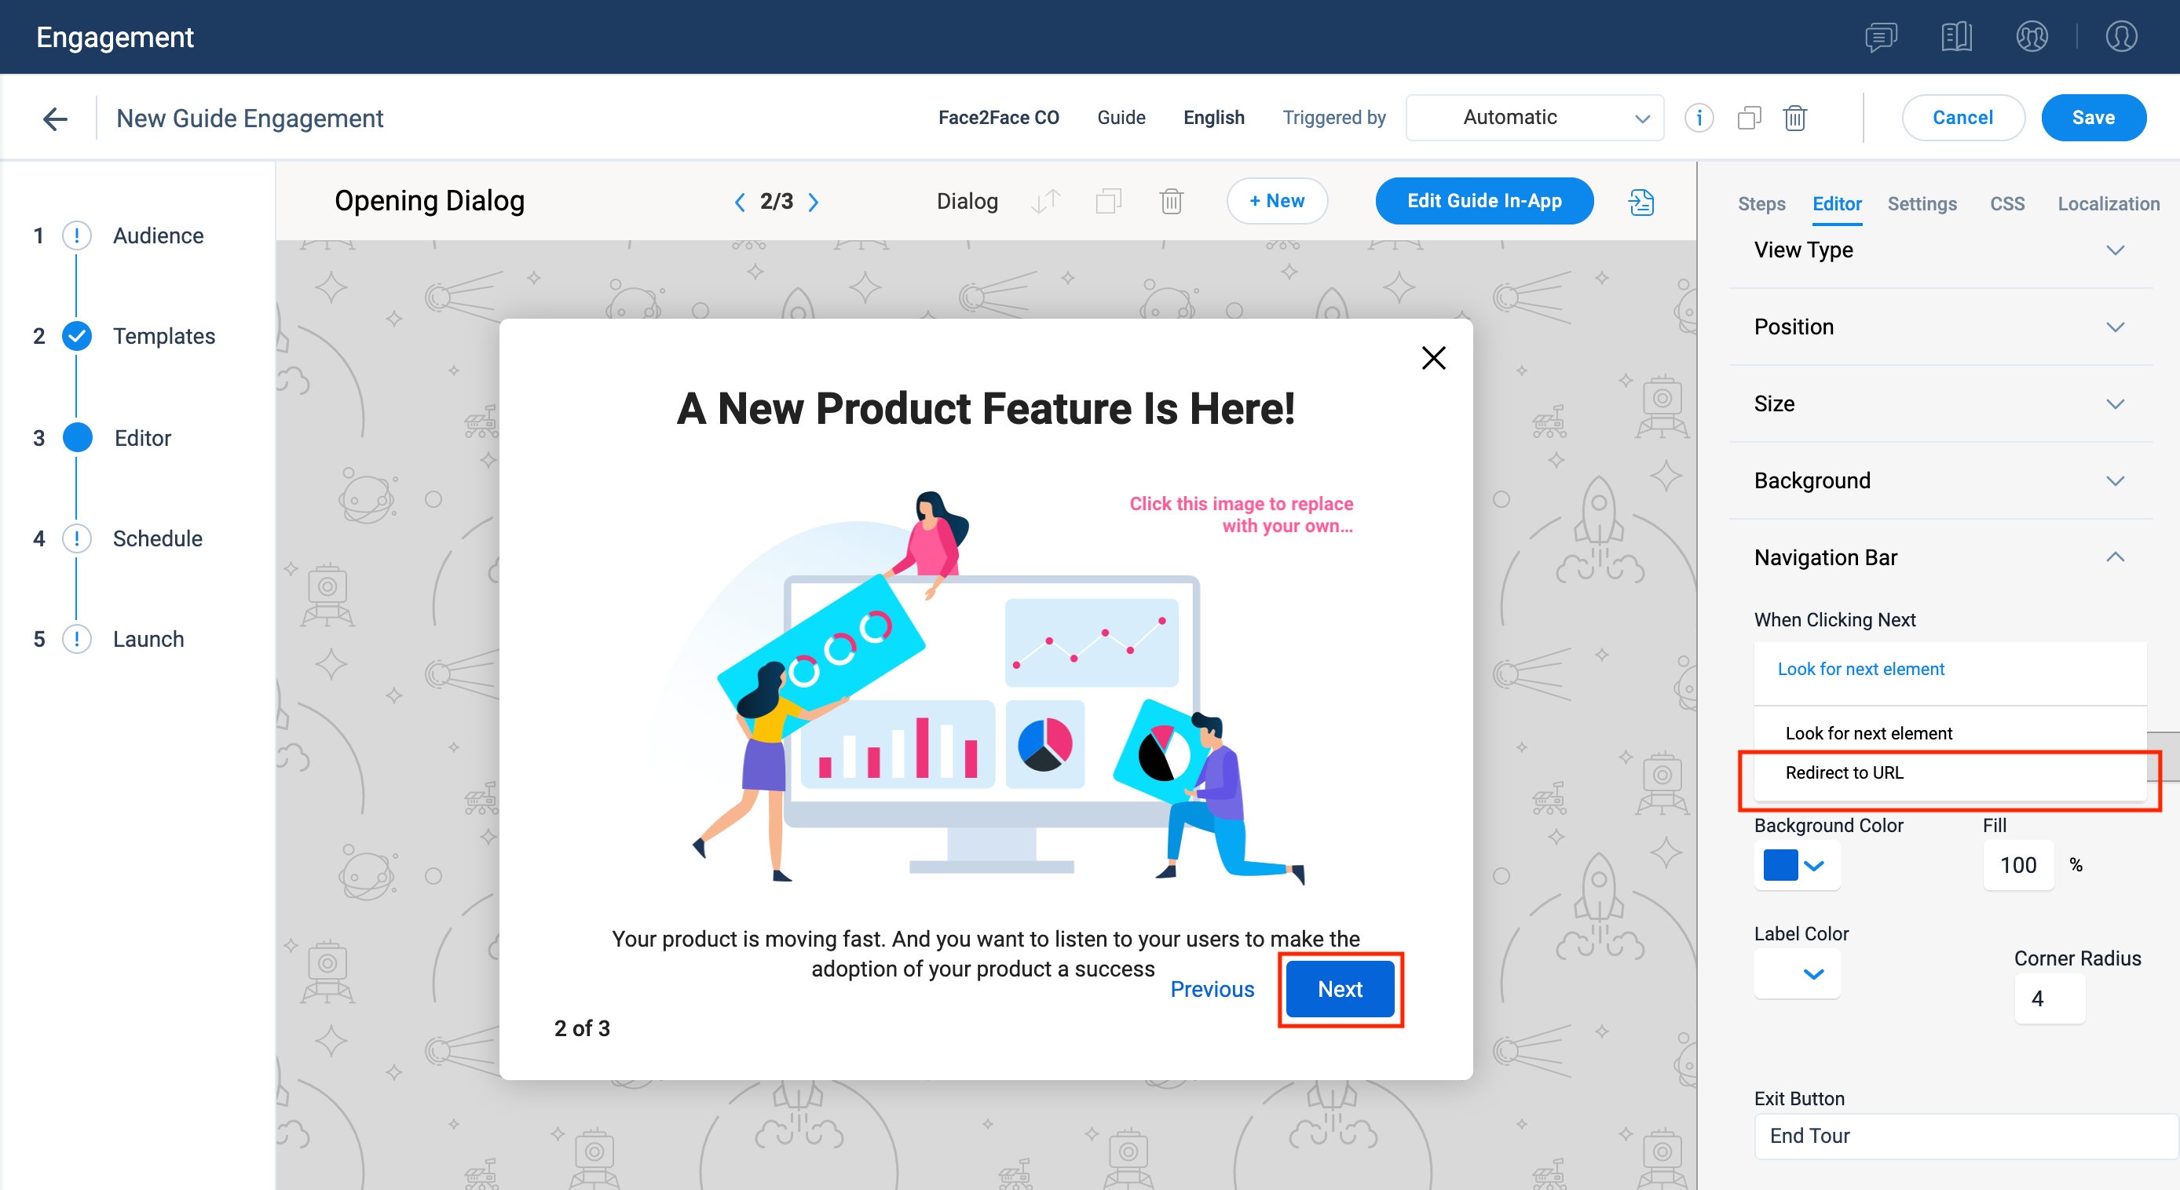Click the dialog body paragraph text
The image size is (2180, 1190).
(985, 953)
